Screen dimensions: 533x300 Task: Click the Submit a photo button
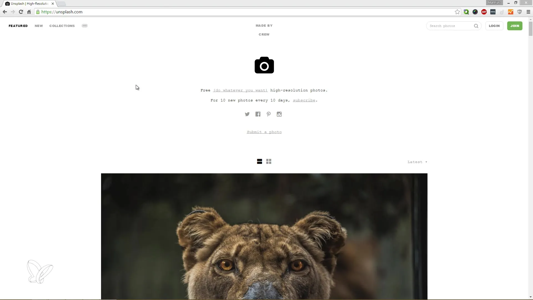(264, 132)
